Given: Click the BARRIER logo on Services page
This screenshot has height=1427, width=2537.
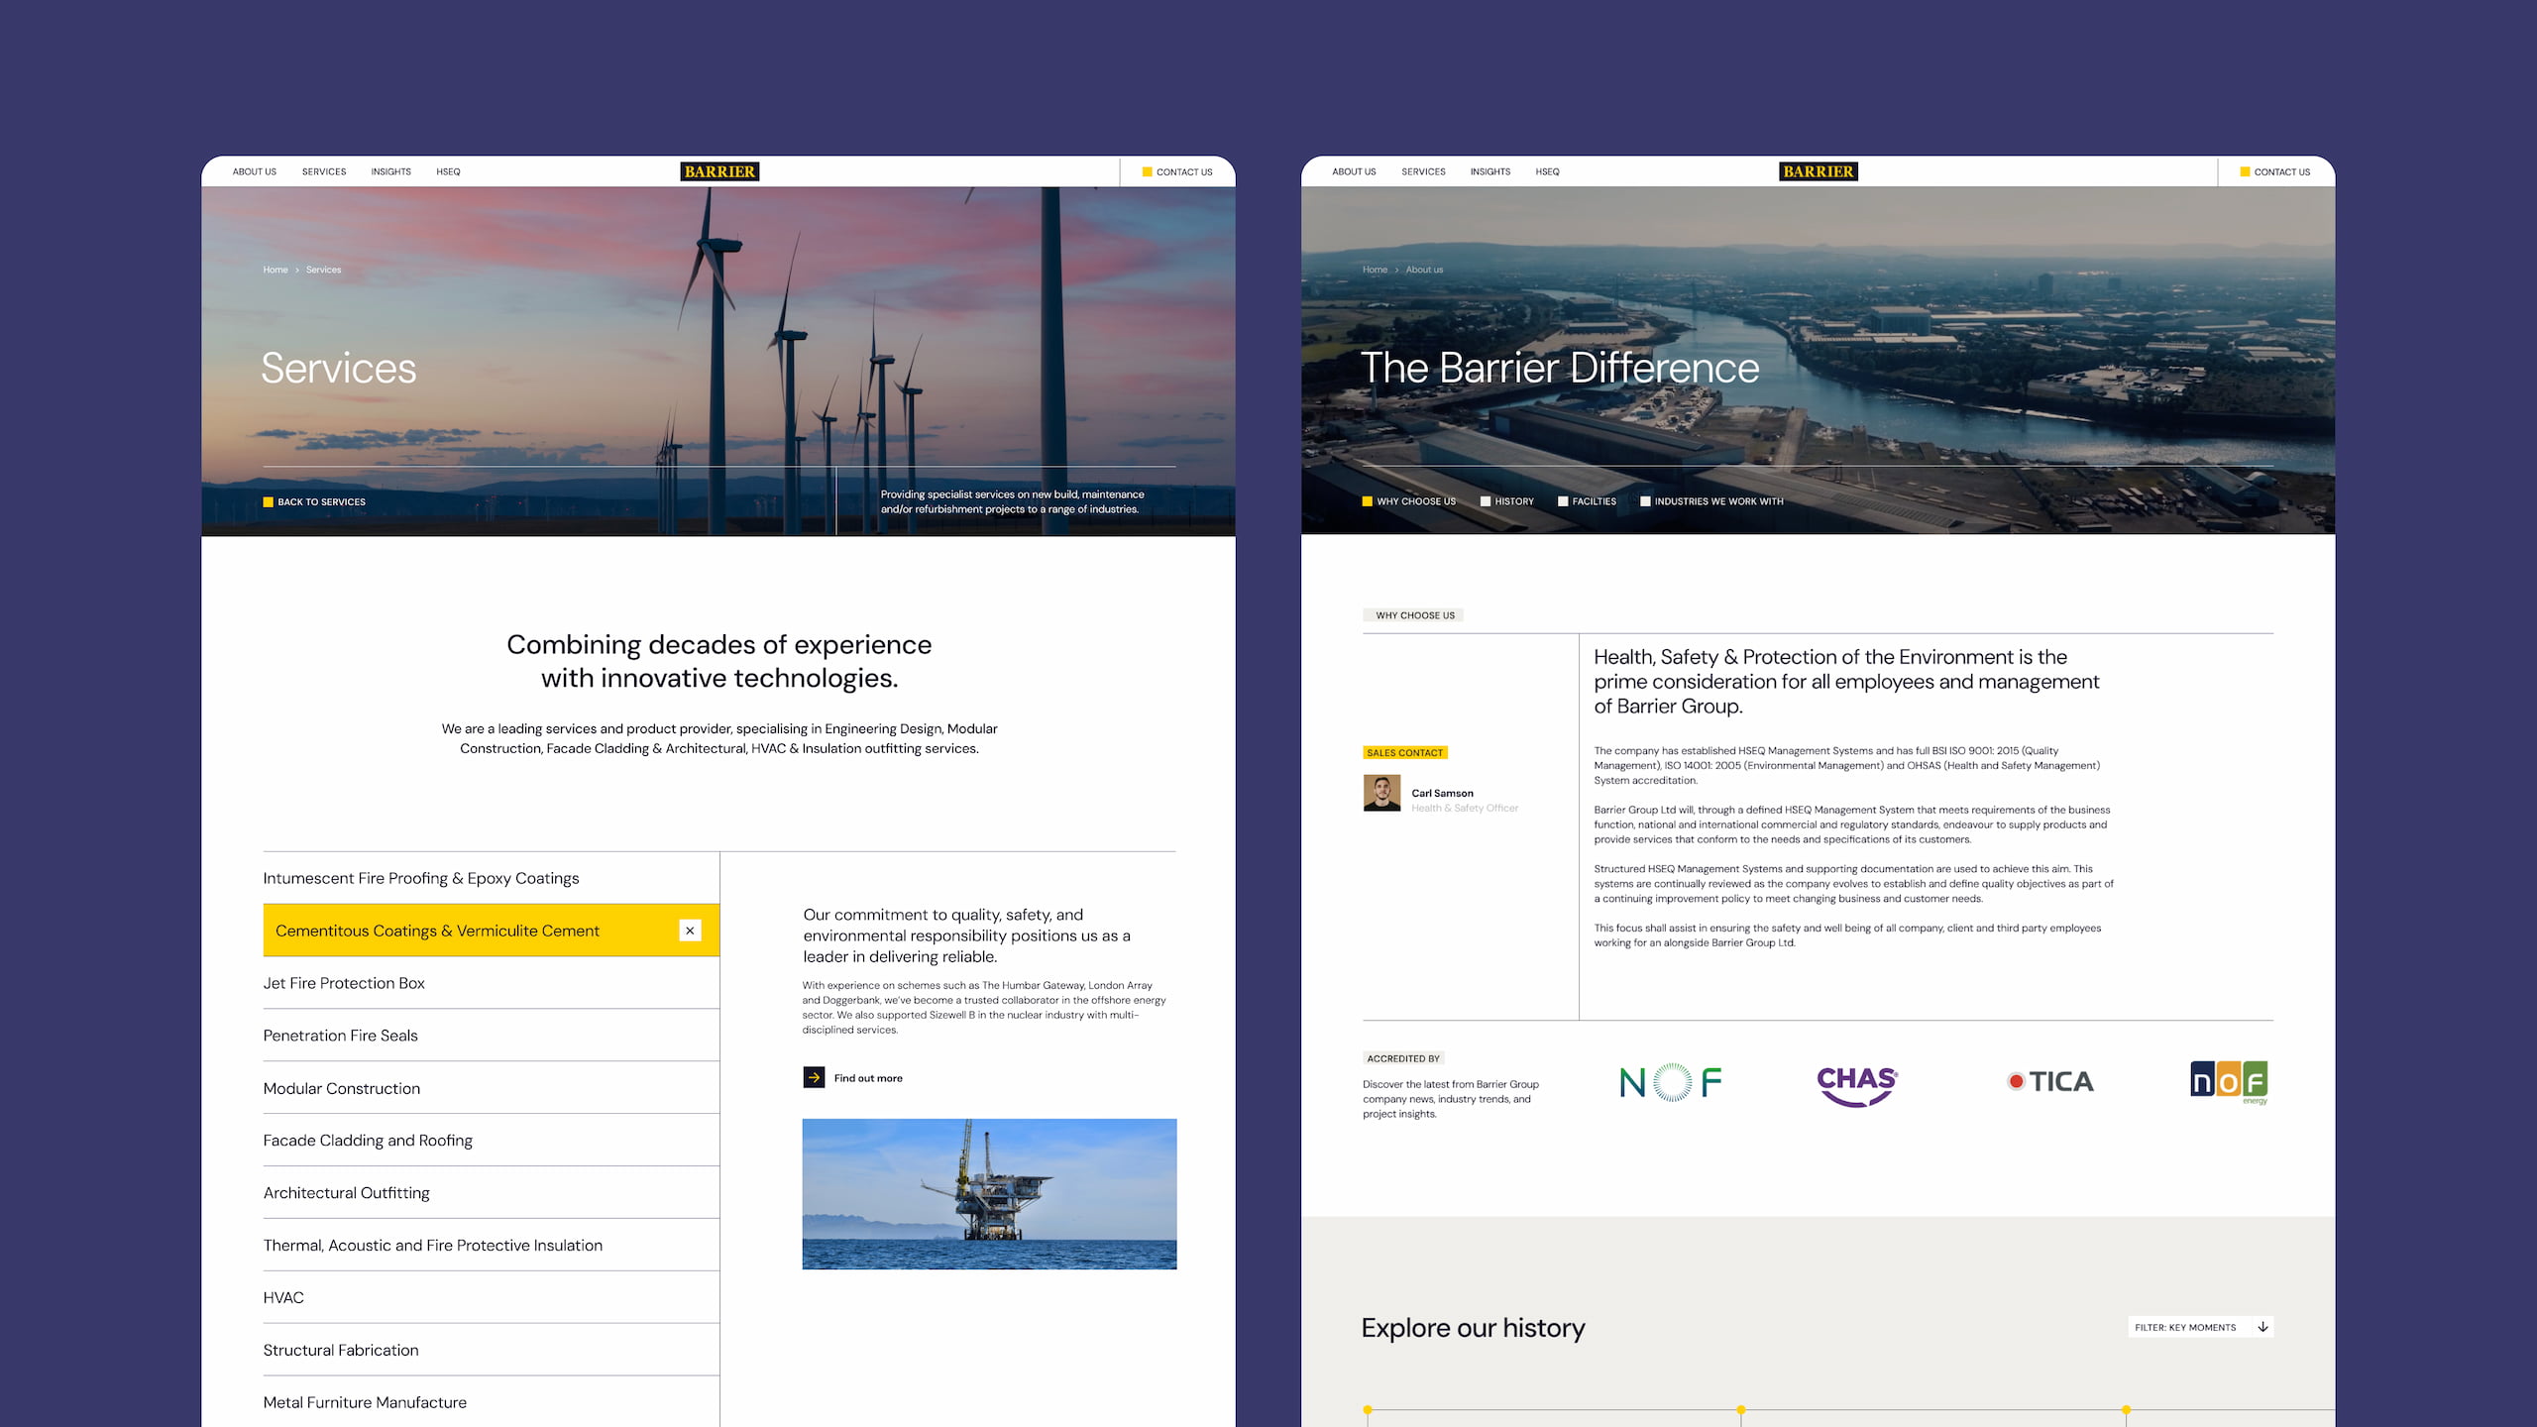Looking at the screenshot, I should click(x=719, y=171).
